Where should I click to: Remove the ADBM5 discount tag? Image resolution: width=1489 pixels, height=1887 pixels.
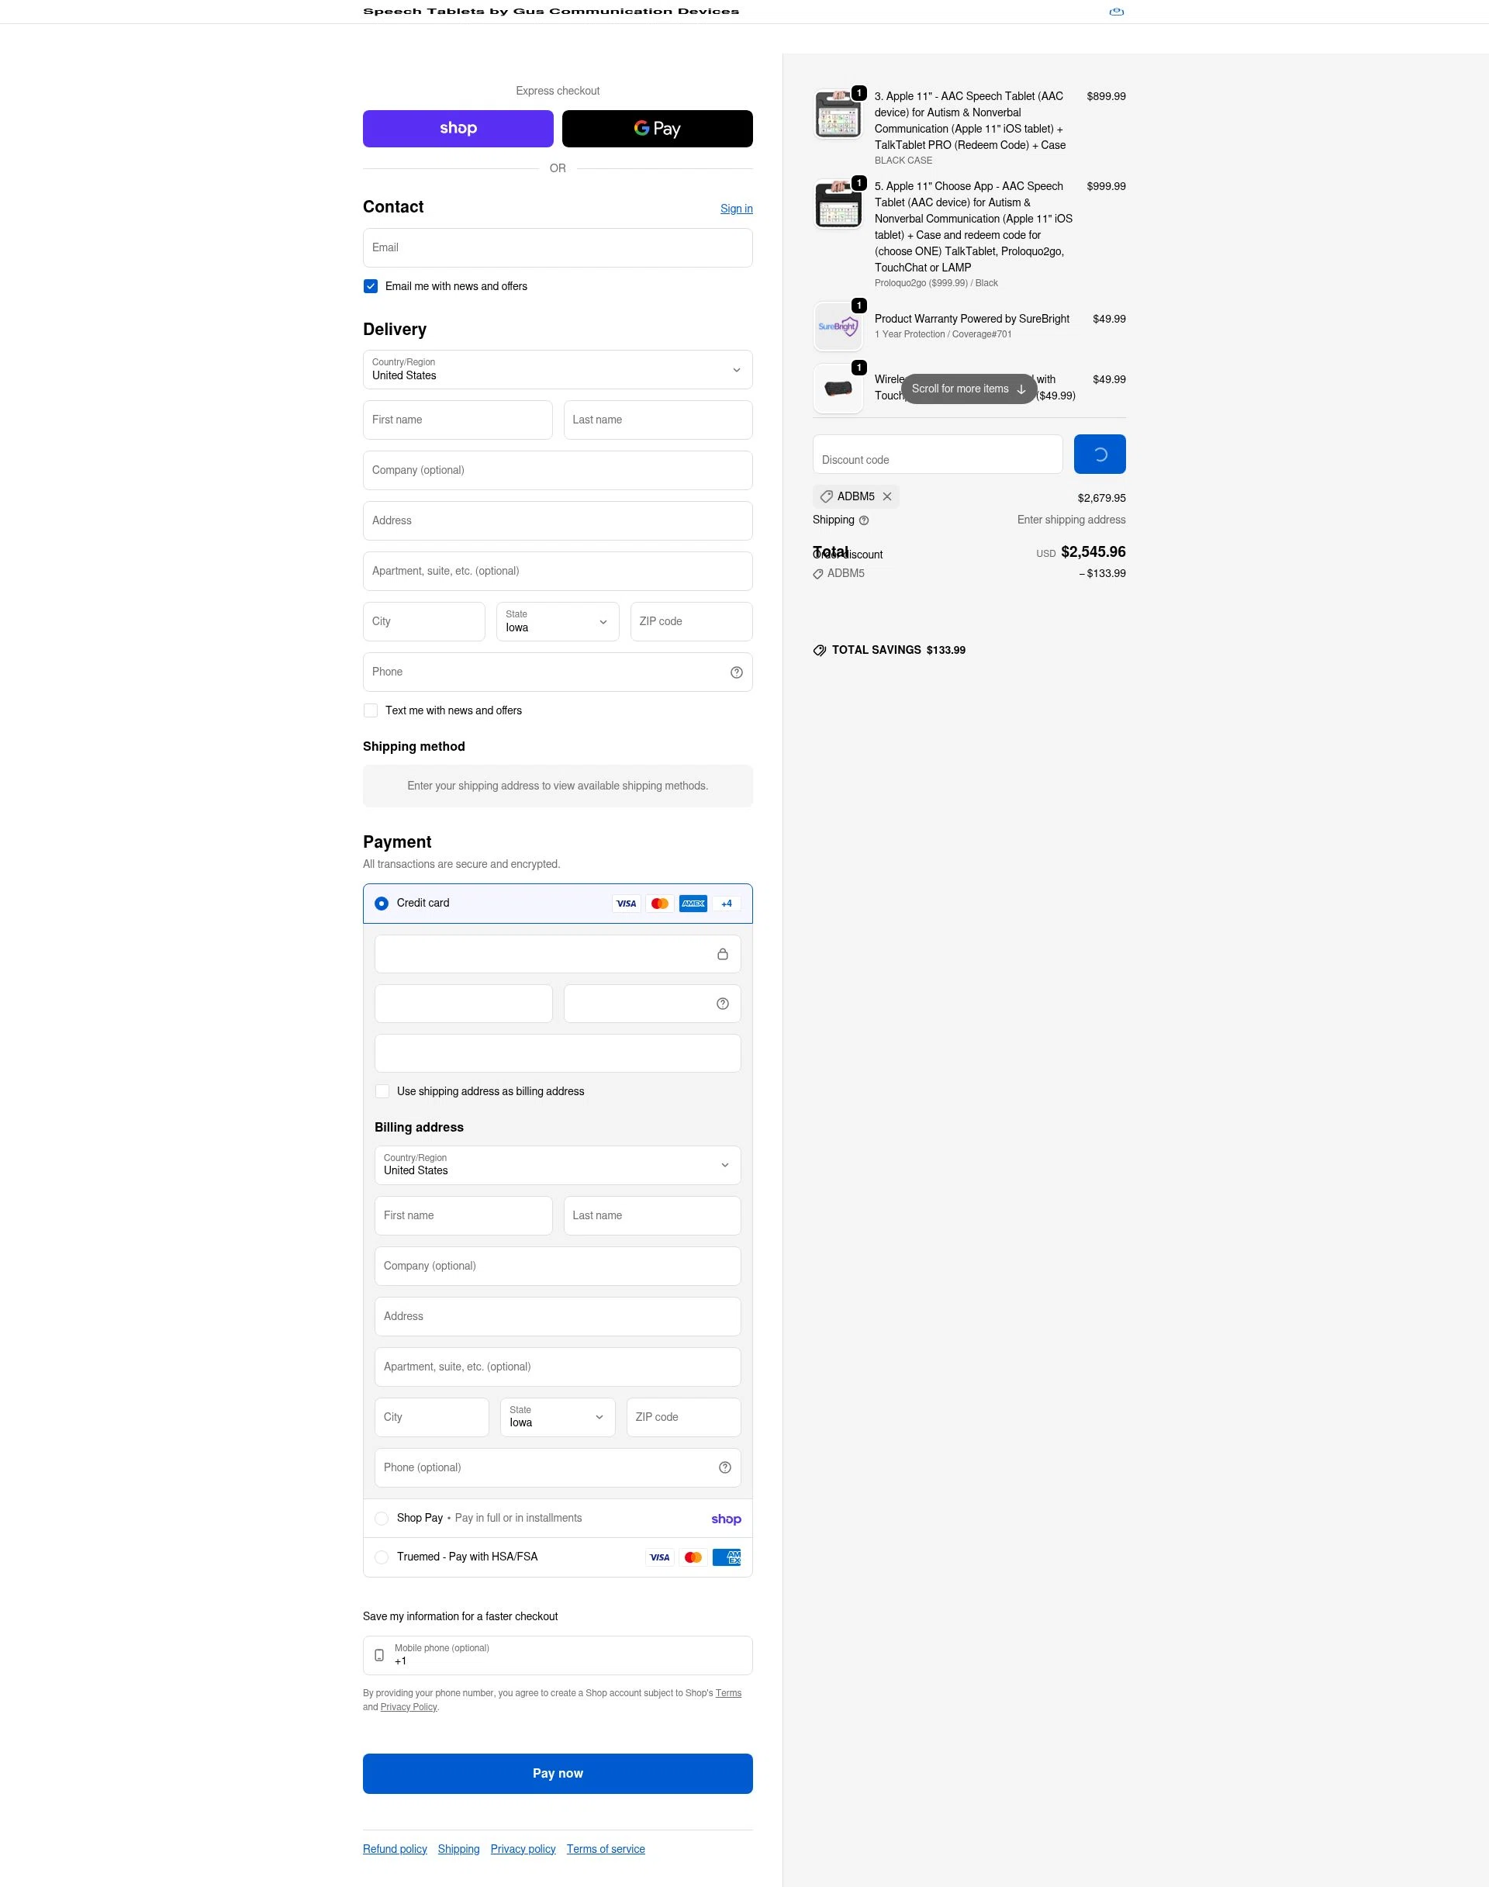887,496
